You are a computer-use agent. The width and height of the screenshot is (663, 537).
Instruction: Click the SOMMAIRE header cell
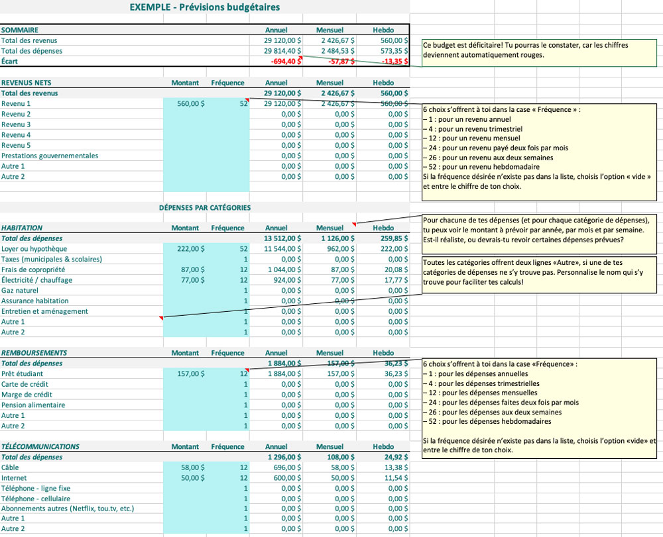click(20, 30)
